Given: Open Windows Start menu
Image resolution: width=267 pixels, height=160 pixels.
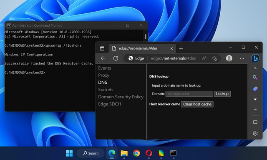Looking at the screenshot, I should click(69, 153).
